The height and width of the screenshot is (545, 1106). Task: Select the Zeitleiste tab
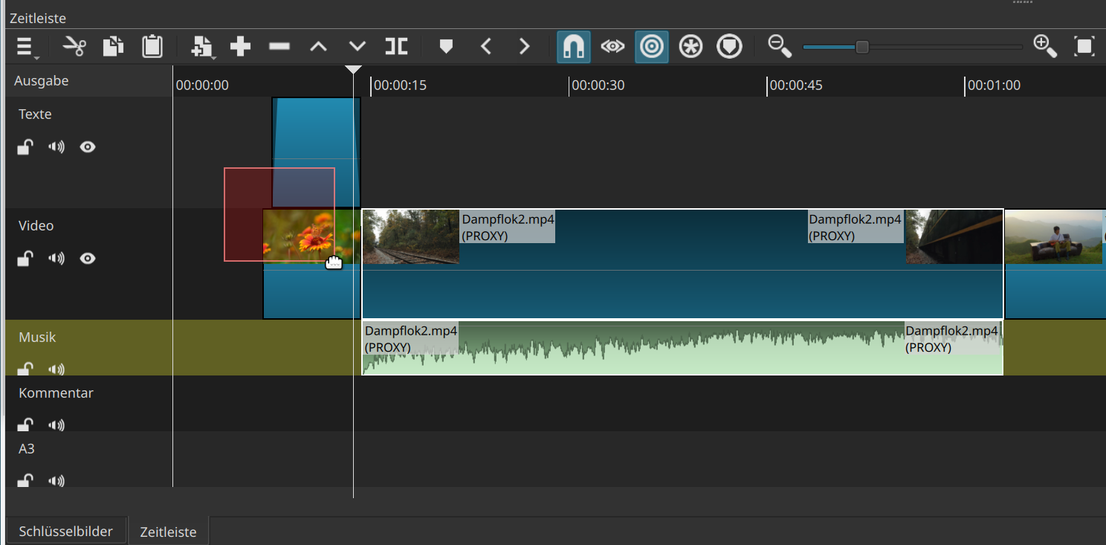click(168, 532)
